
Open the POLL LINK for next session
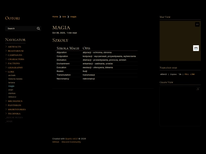190,74
